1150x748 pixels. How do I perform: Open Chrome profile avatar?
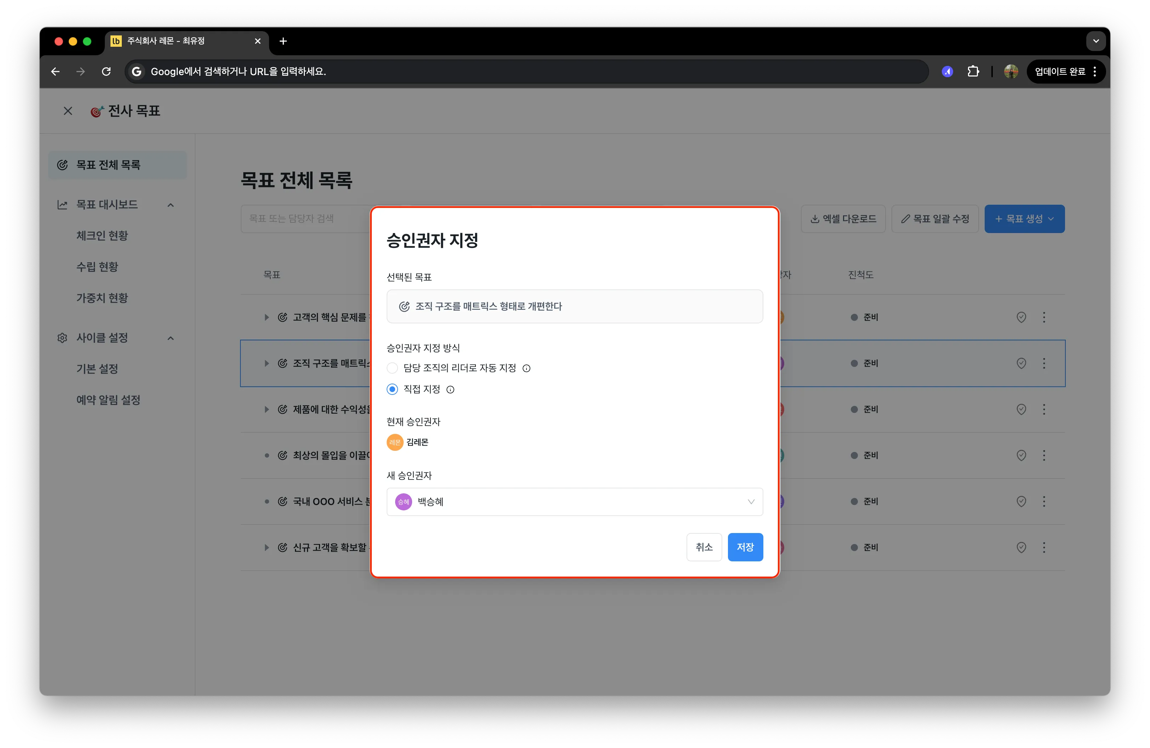[x=1011, y=72]
